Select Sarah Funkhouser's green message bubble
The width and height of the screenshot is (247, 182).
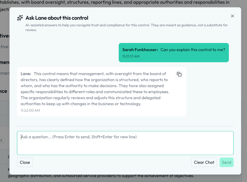pyautogui.click(x=173, y=53)
